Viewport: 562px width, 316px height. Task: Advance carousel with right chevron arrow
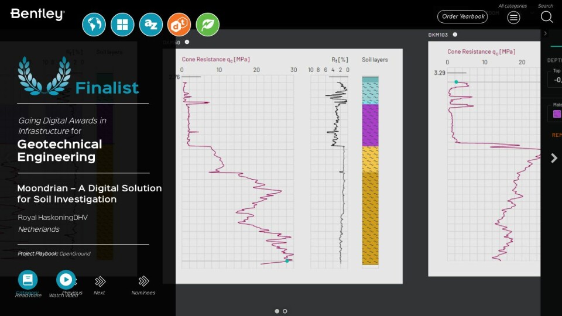click(554, 158)
